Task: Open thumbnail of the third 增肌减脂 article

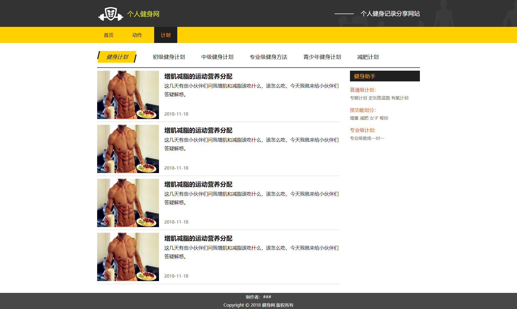Action: coord(128,203)
